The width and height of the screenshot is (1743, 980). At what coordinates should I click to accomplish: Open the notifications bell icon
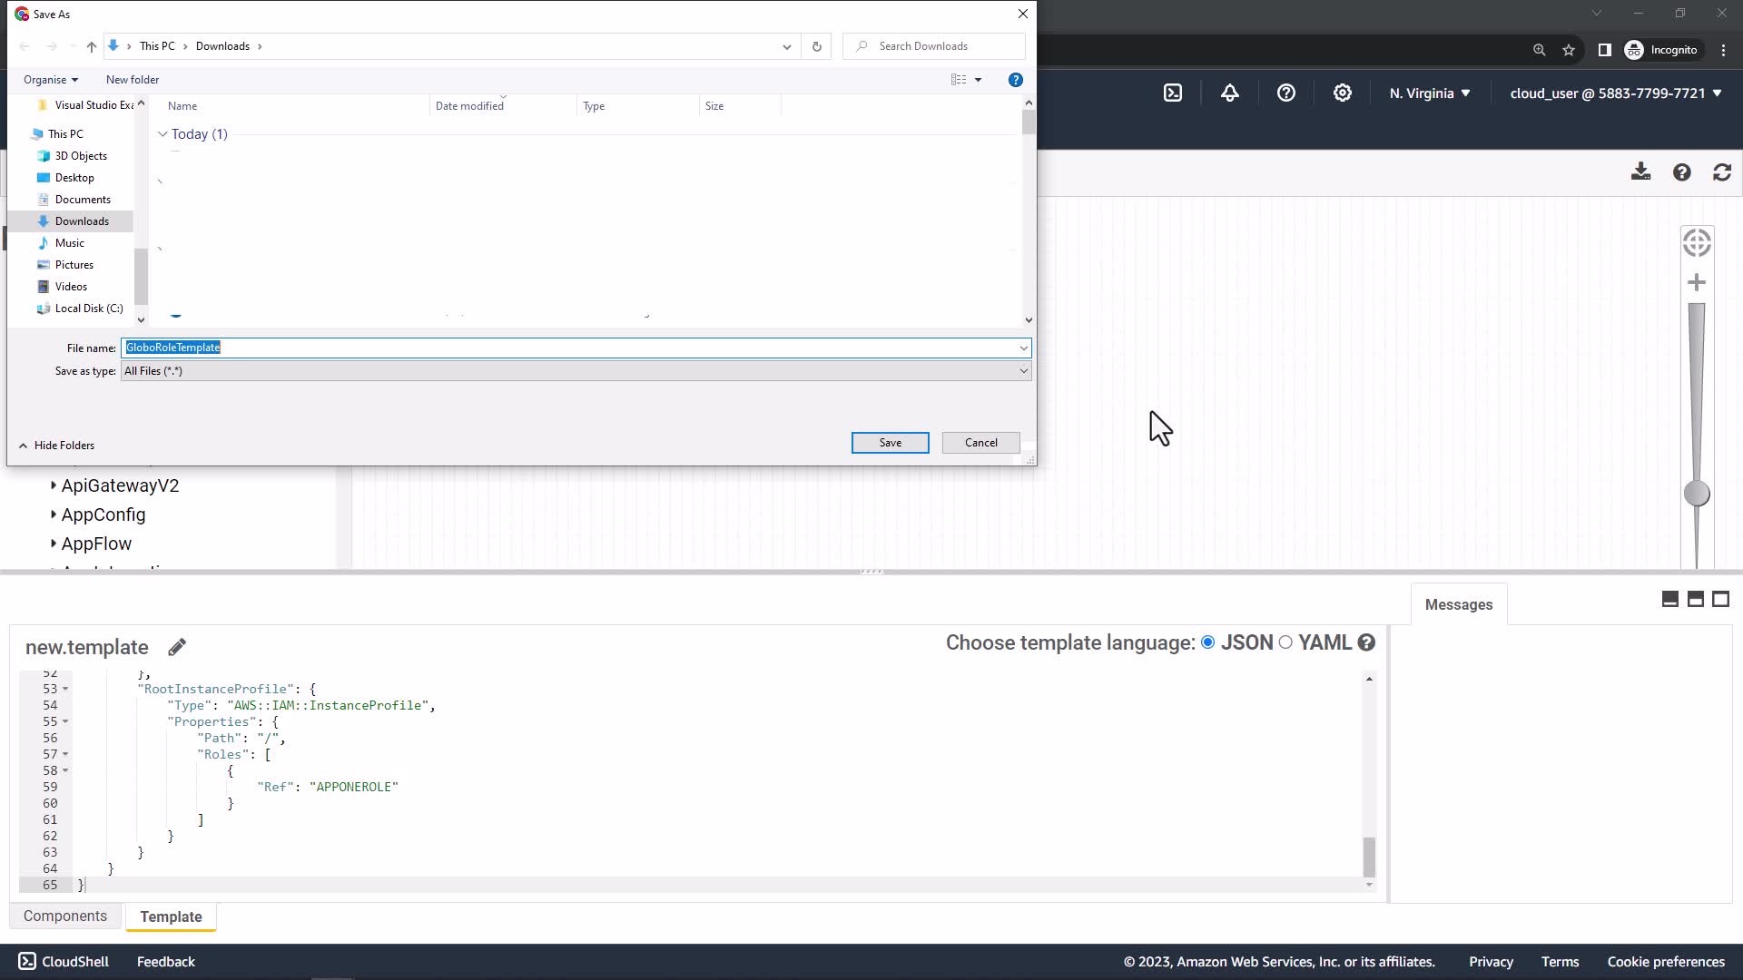tap(1229, 93)
